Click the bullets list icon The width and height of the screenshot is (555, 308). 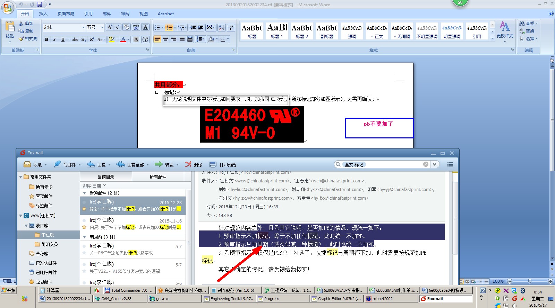click(x=157, y=27)
